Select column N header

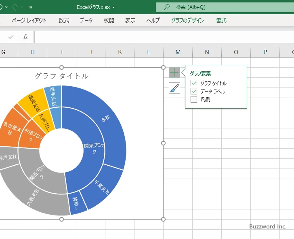(207, 52)
